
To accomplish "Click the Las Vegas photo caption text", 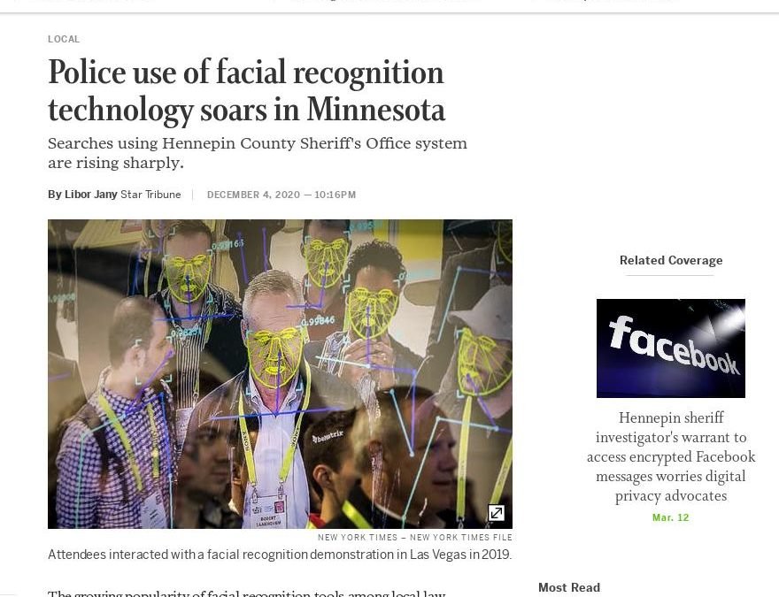I will 280,555.
